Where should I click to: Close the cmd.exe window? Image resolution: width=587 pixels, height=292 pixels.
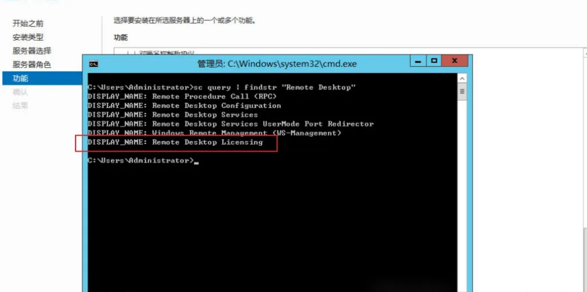pos(454,61)
